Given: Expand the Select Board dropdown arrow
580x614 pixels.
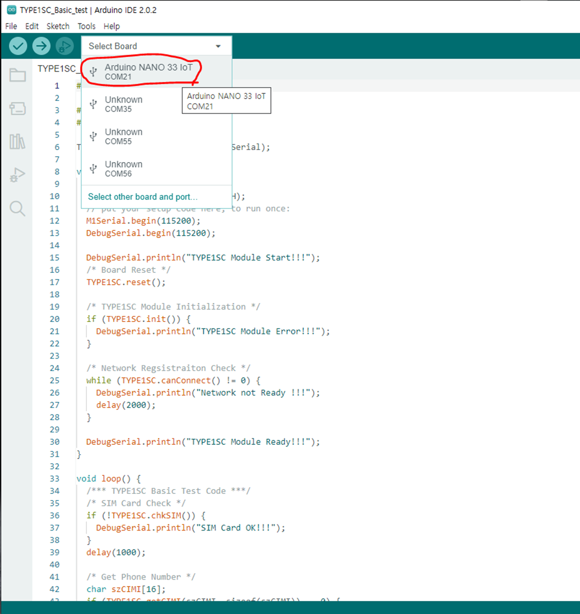Looking at the screenshot, I should point(218,46).
